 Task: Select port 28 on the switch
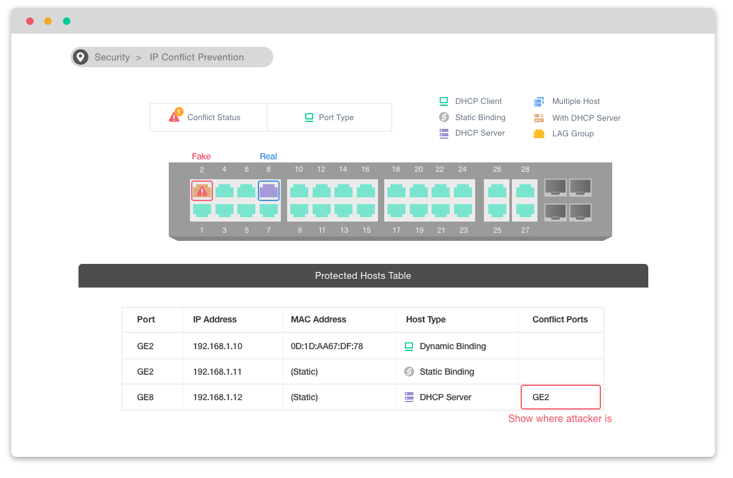[x=525, y=191]
